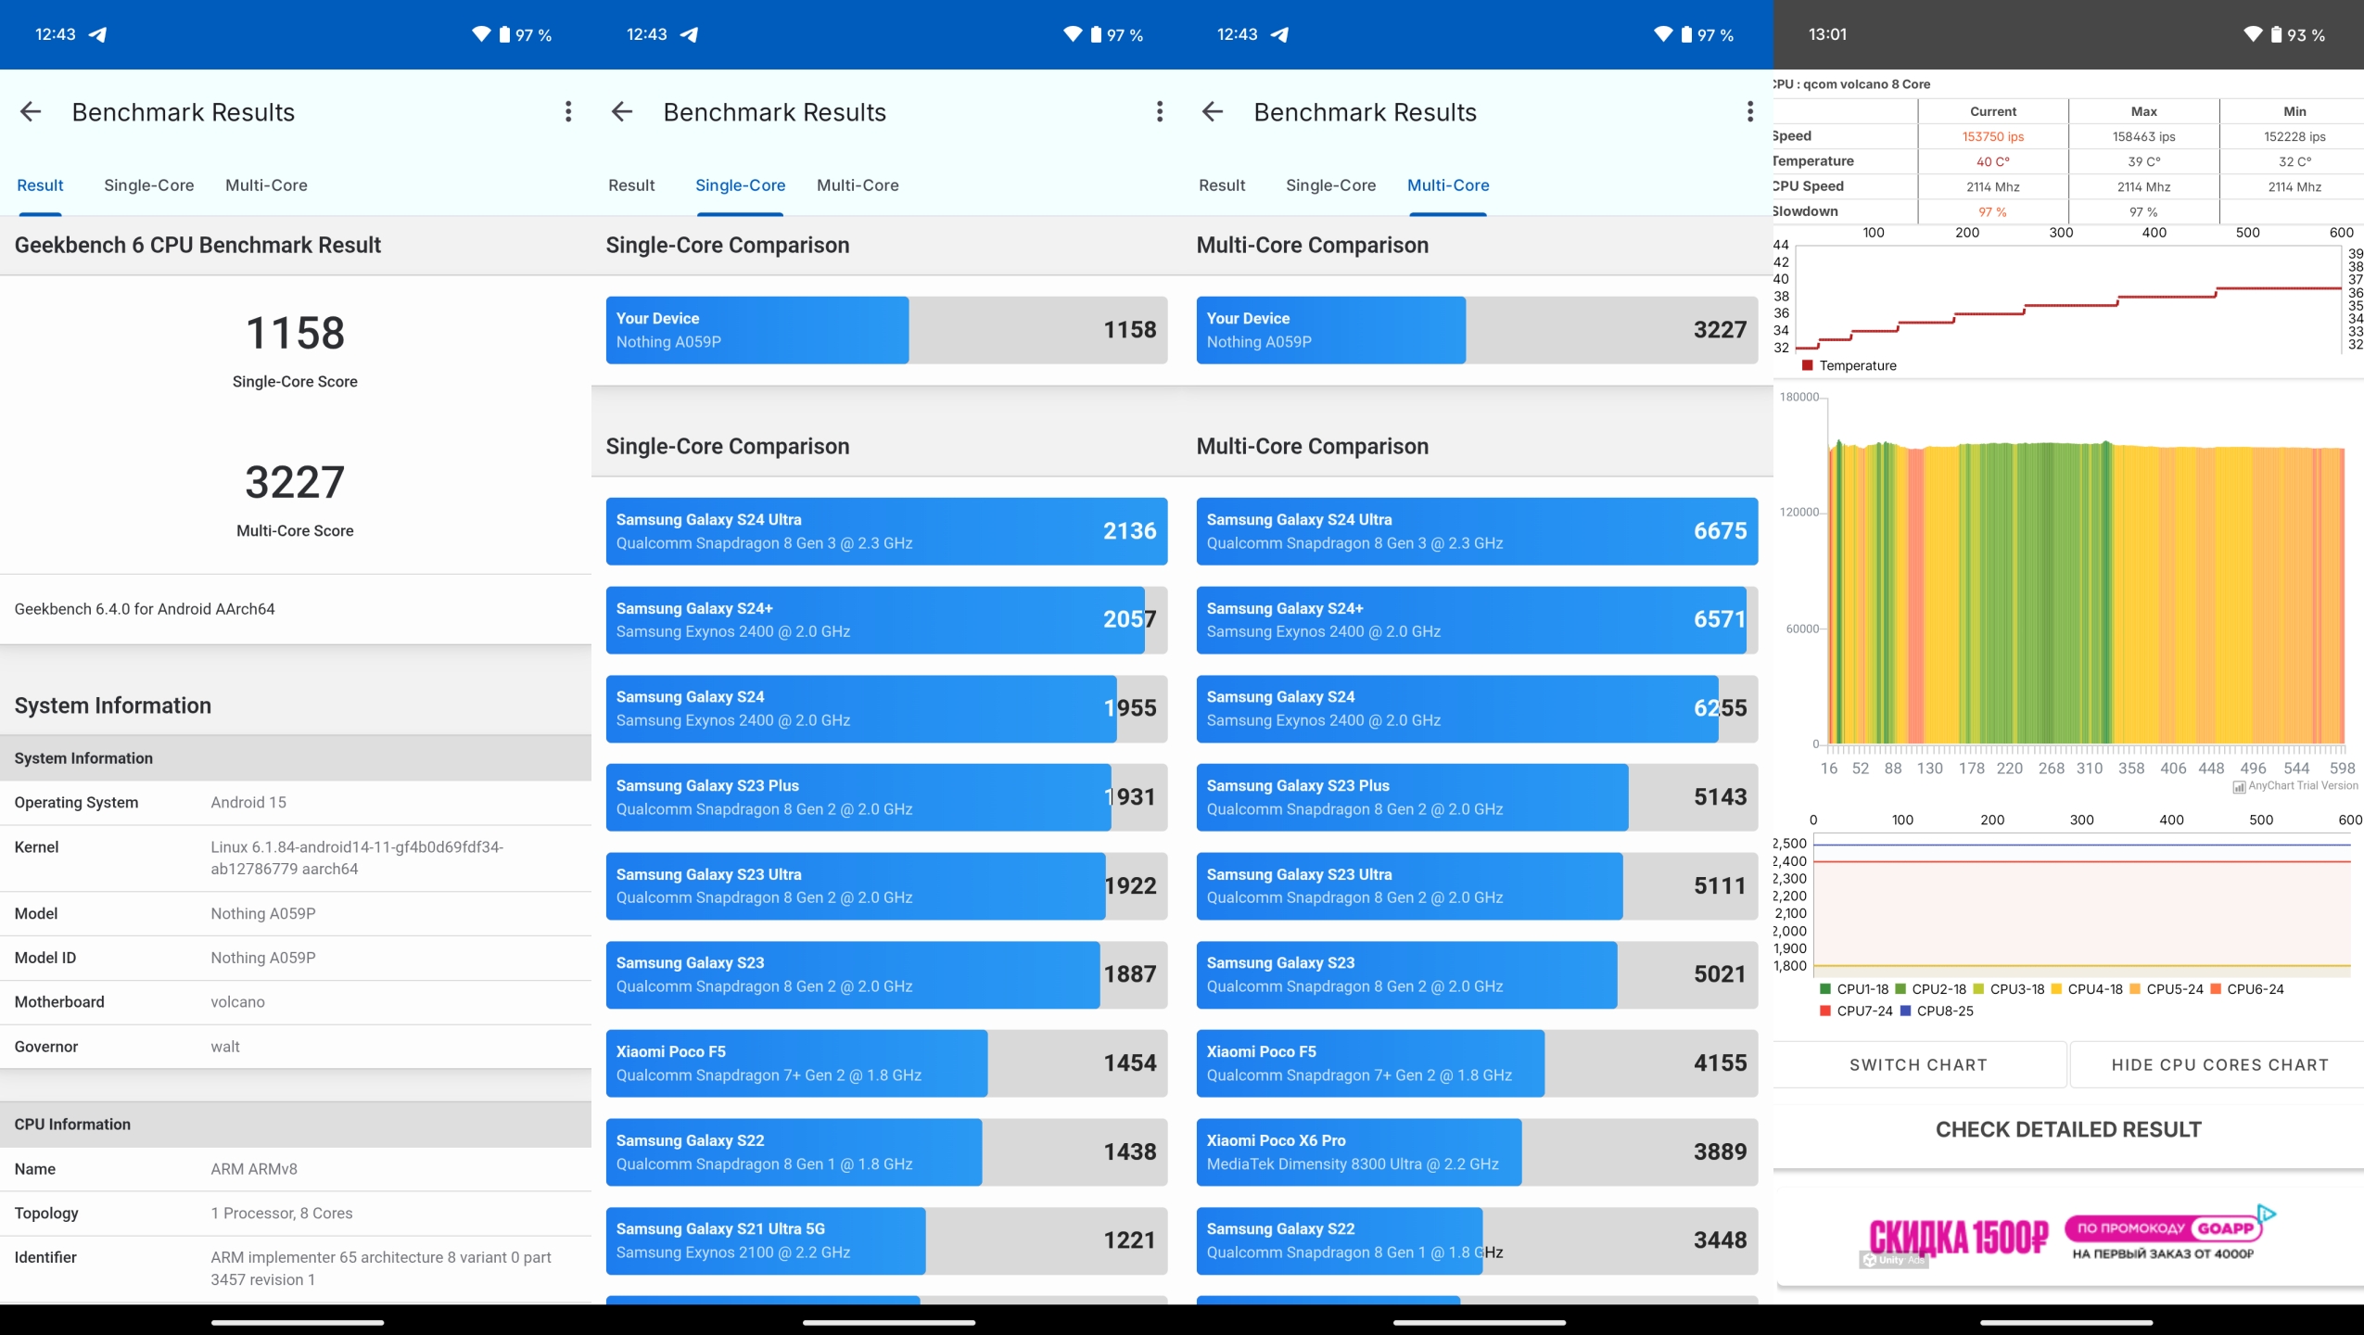Click CPU6-24 orange legend swatch
Viewport: 2364px width, 1335px height.
(x=2216, y=989)
